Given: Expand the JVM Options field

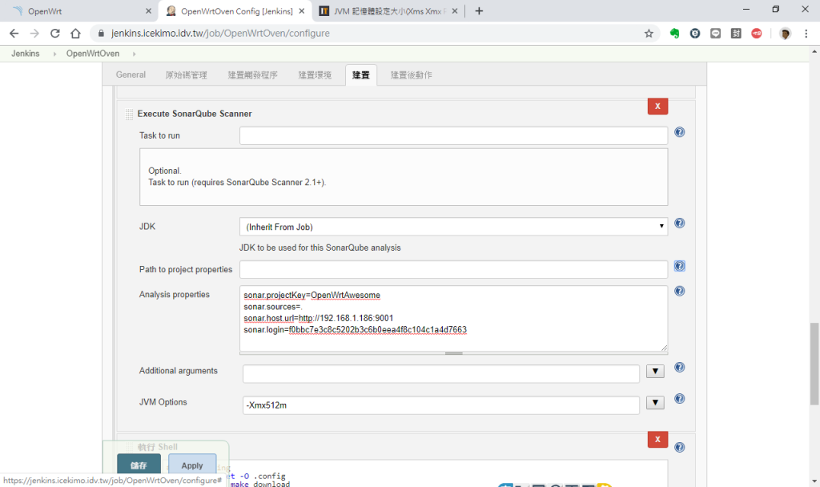Looking at the screenshot, I should point(655,403).
